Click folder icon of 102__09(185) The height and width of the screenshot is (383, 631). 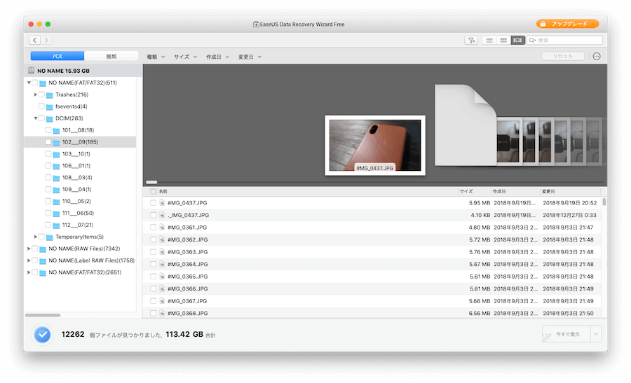coord(56,142)
